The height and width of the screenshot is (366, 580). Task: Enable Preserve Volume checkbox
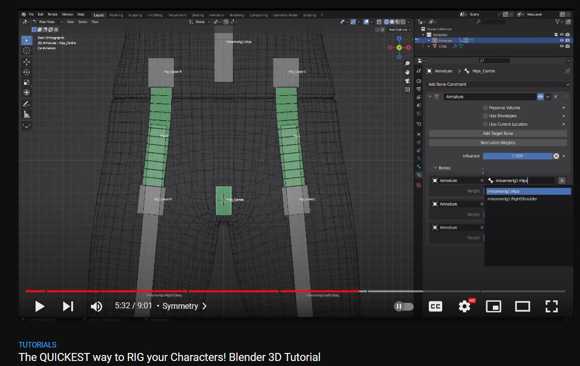coord(485,108)
